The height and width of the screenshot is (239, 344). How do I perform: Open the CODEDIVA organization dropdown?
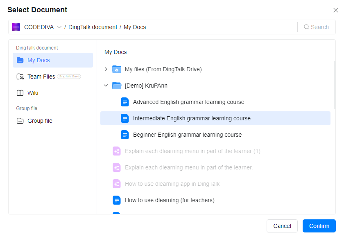59,27
